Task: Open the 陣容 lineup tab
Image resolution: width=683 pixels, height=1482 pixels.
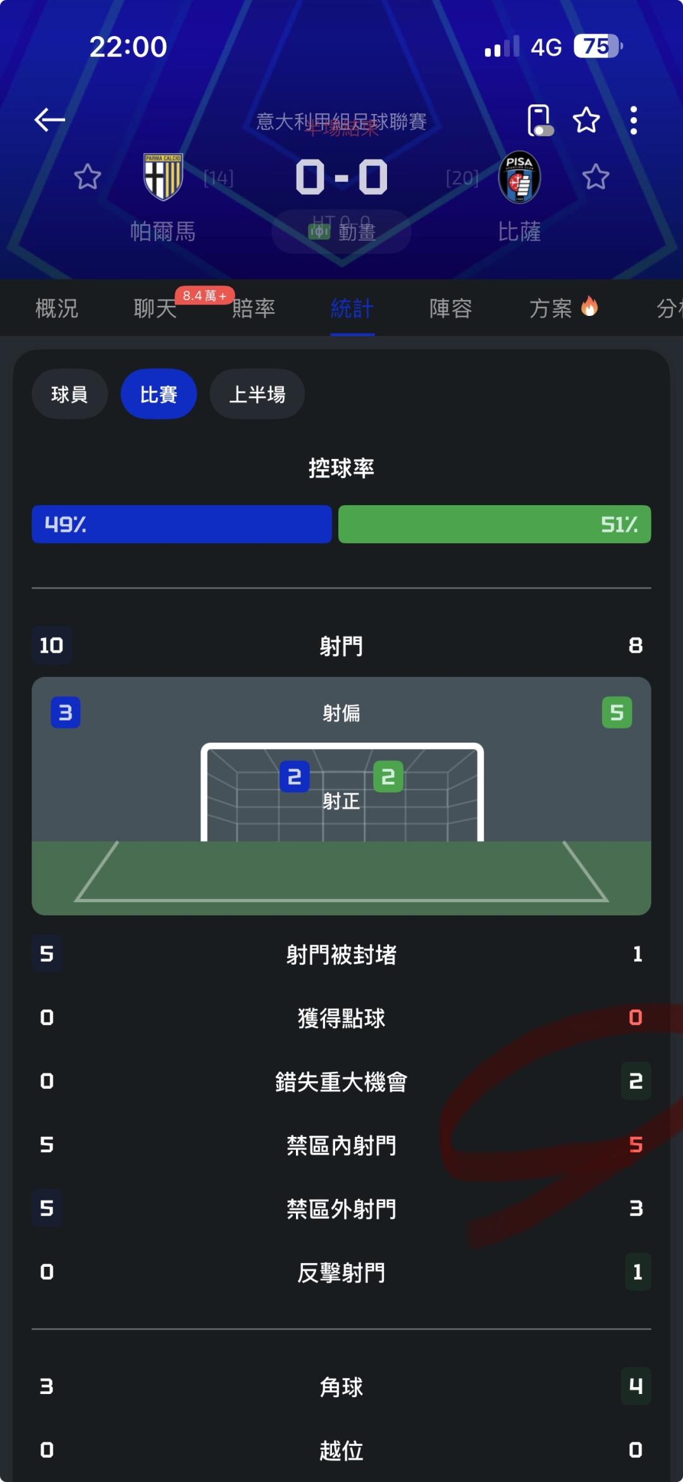Action: click(451, 309)
